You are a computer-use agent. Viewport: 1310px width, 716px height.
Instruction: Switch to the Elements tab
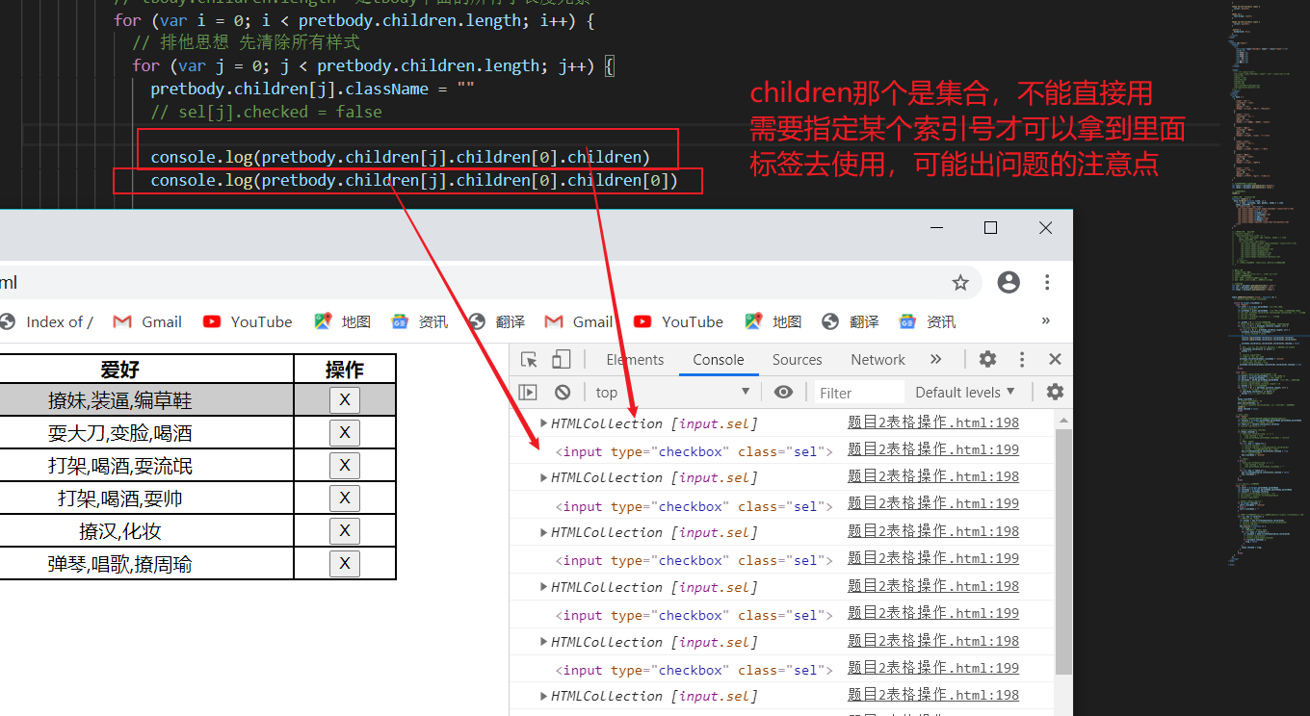[634, 358]
